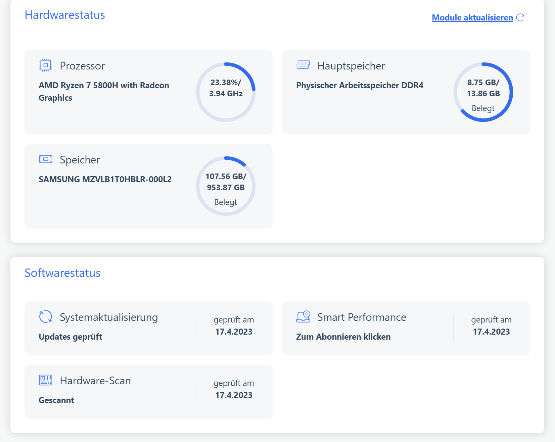Click the Hauptspeicher RAM icon

coord(303,65)
